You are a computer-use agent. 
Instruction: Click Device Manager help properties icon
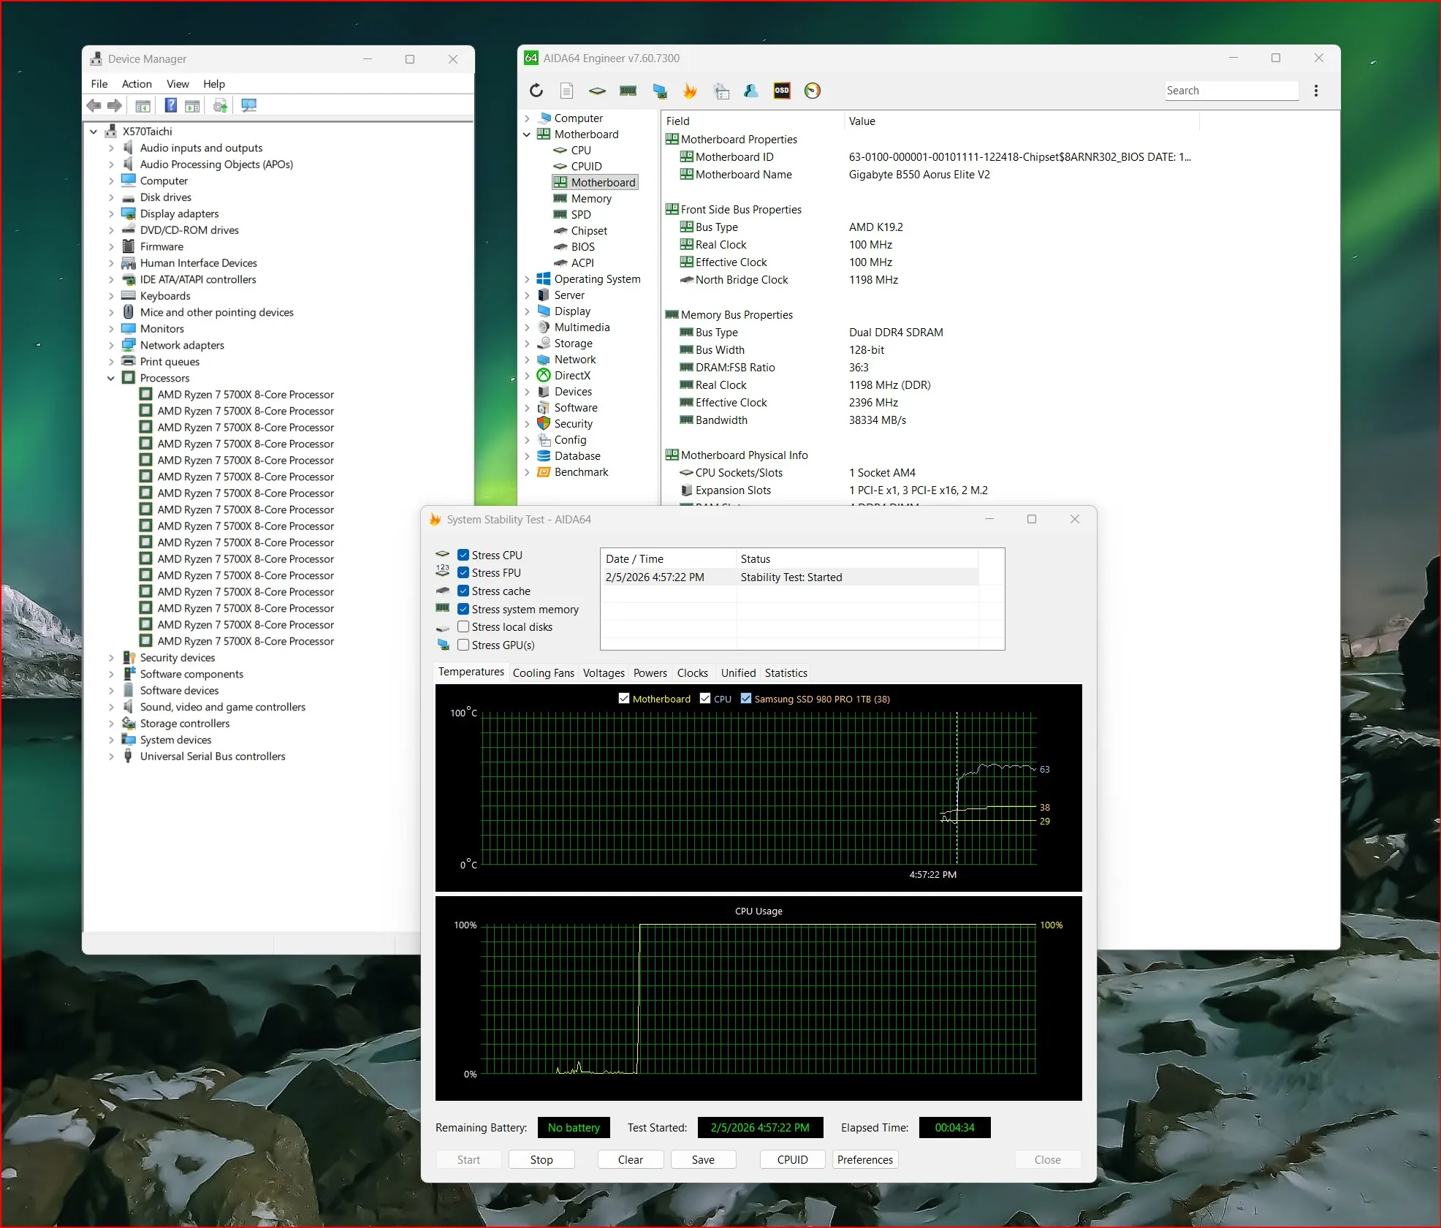pyautogui.click(x=170, y=106)
